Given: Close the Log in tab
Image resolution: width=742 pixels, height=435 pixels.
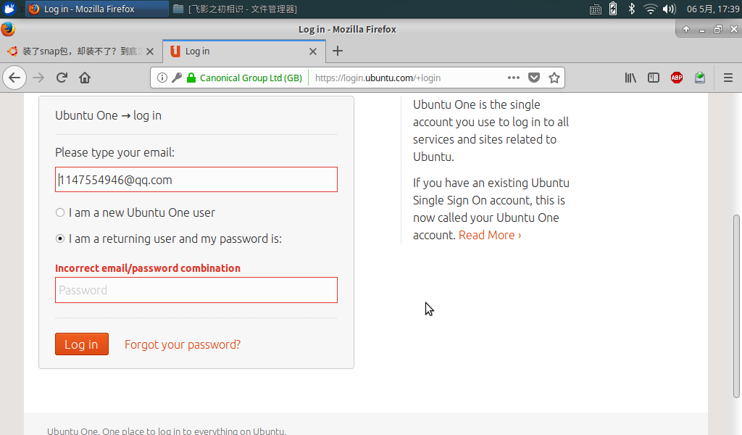Looking at the screenshot, I should coord(313,51).
